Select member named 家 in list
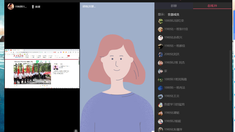The height and width of the screenshot is (132, 235). 166,71
